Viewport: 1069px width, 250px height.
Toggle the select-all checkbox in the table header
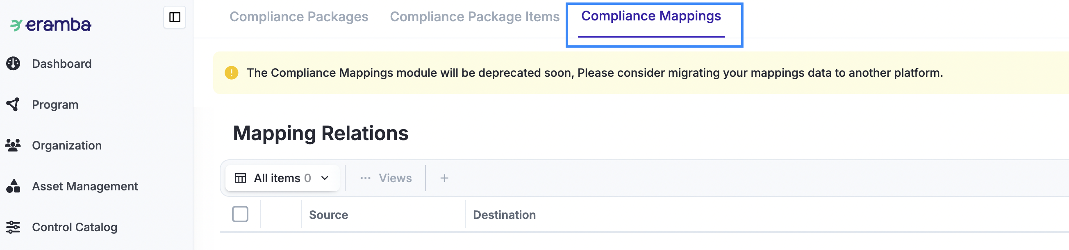(x=240, y=214)
